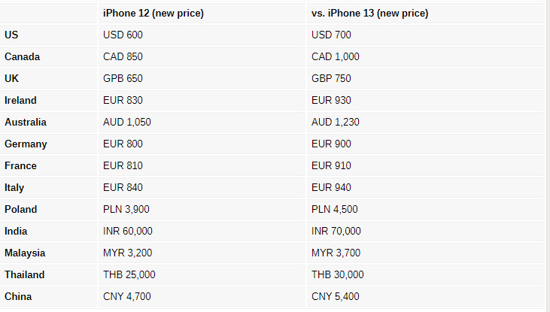Select the CNY 5,400 cell
This screenshot has width=550, height=312.
[x=336, y=296]
